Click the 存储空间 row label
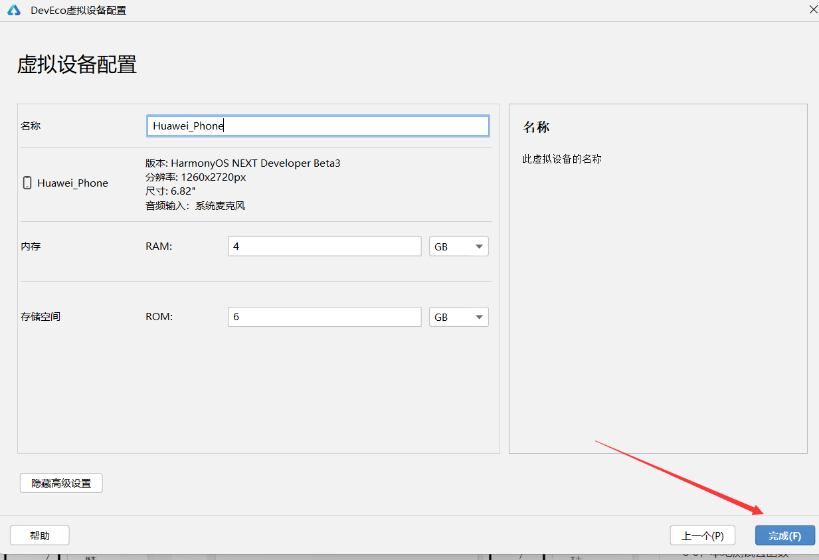 (41, 317)
